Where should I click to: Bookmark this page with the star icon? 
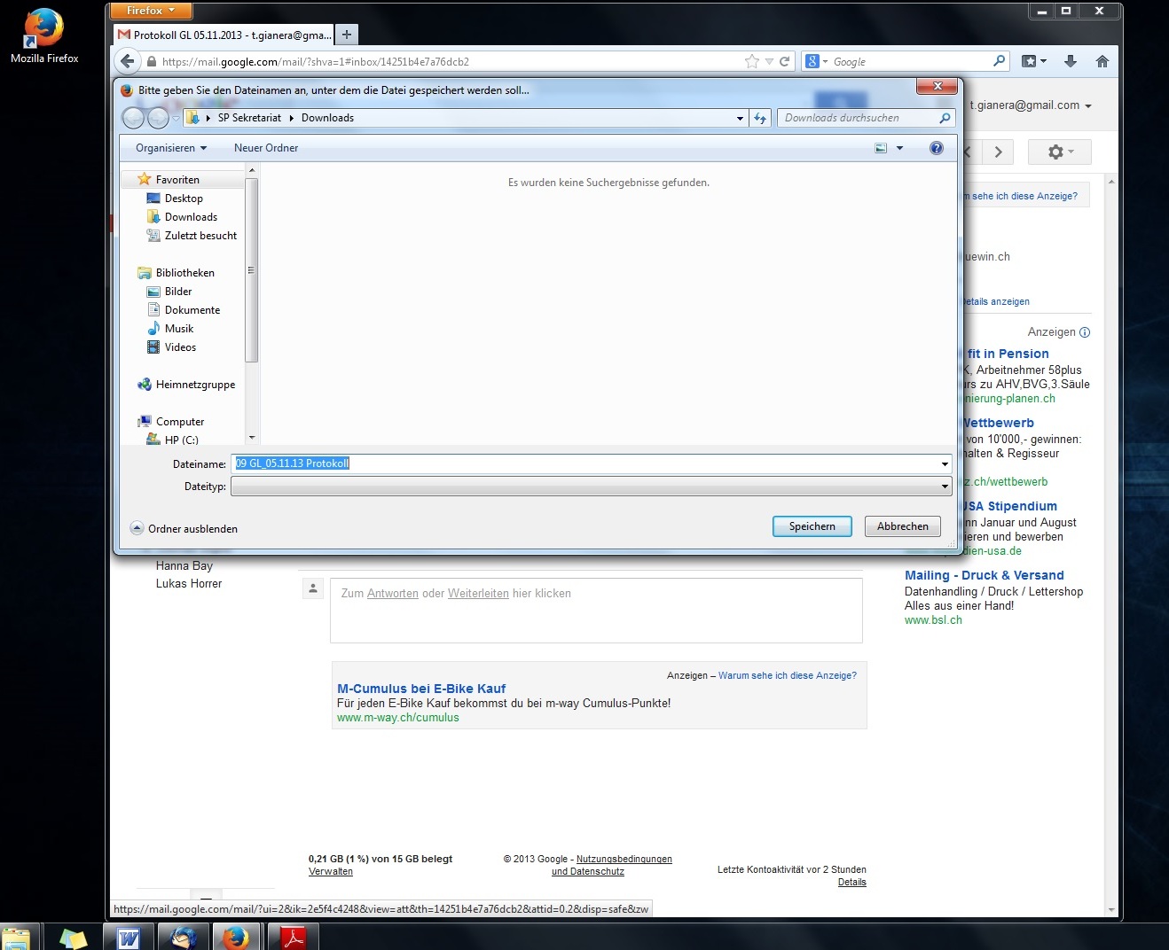(x=752, y=61)
